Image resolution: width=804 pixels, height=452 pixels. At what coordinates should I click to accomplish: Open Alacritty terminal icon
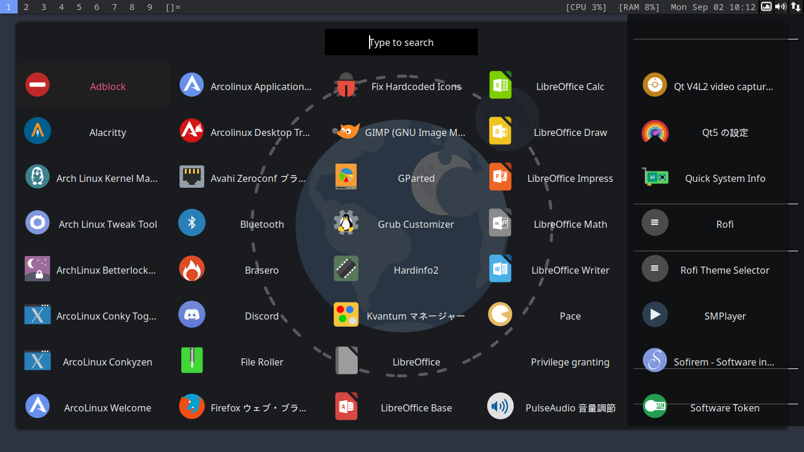(38, 131)
